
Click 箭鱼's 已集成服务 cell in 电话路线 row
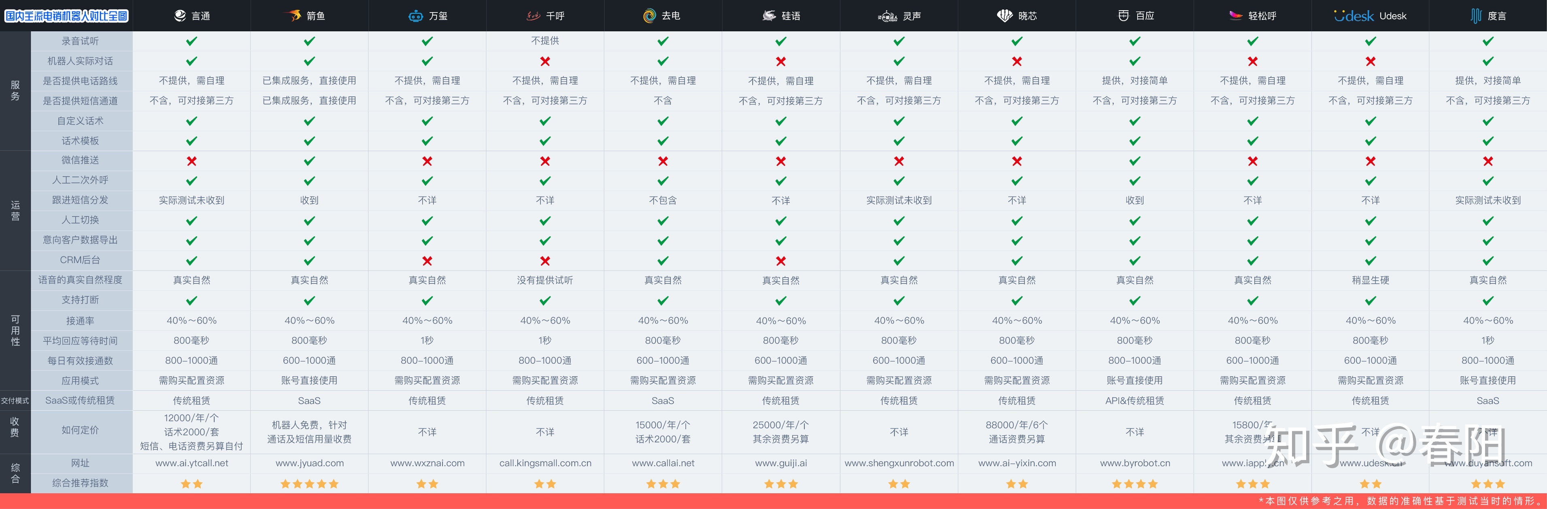[x=309, y=81]
